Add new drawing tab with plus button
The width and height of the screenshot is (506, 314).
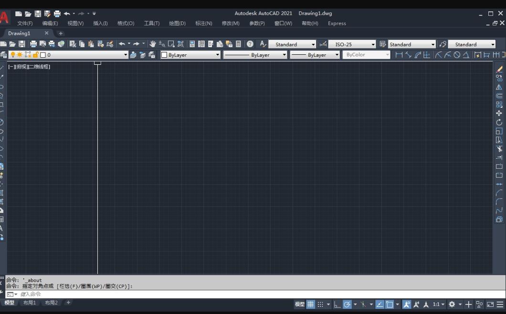[x=60, y=33]
